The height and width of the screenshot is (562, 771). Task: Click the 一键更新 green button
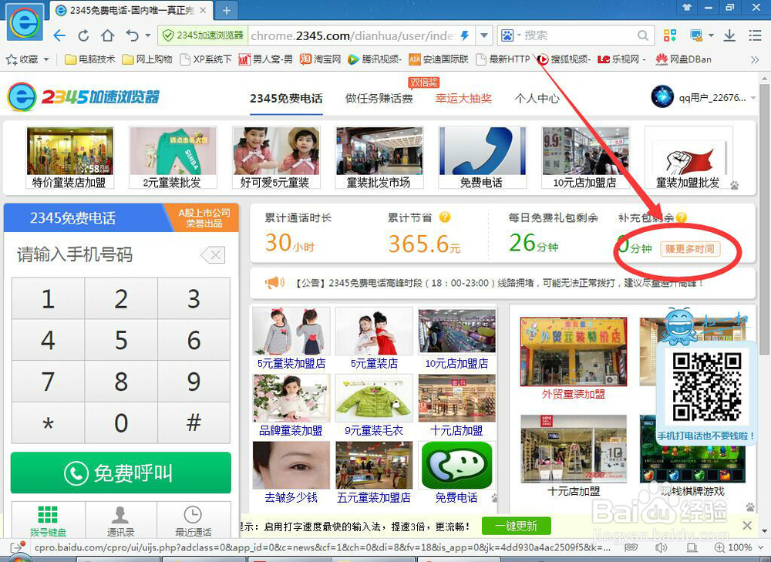pyautogui.click(x=517, y=526)
